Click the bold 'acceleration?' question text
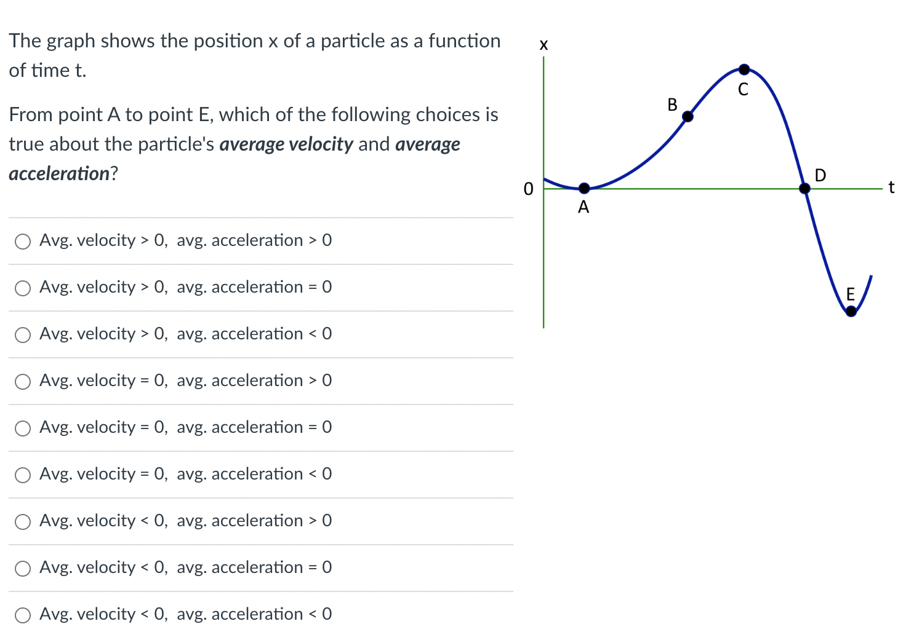 pyautogui.click(x=63, y=174)
